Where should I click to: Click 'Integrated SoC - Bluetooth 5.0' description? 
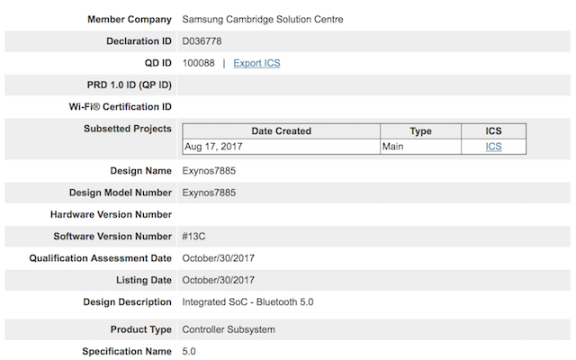coord(247,302)
